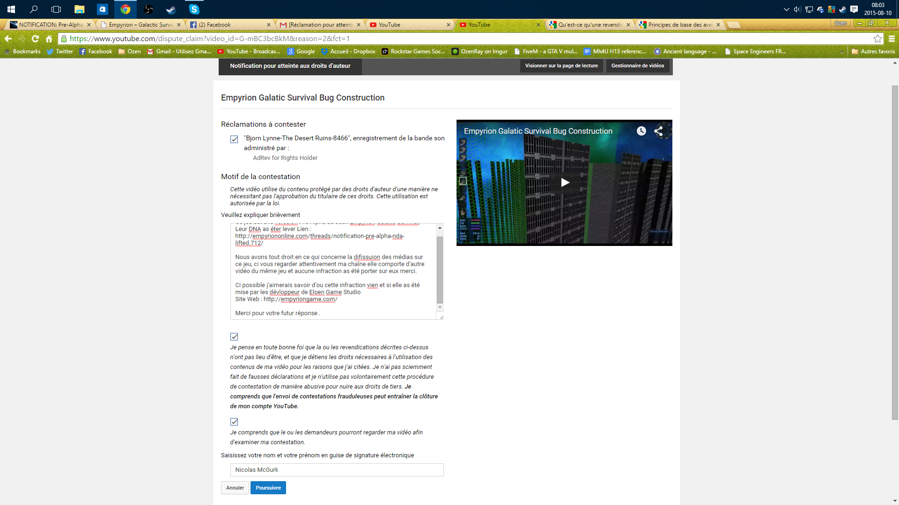Switch to Réclamation pour atteinte Gmail tab

320,25
